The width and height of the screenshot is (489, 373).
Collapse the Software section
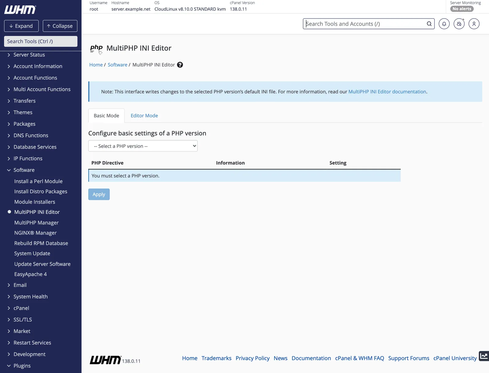coord(24,170)
